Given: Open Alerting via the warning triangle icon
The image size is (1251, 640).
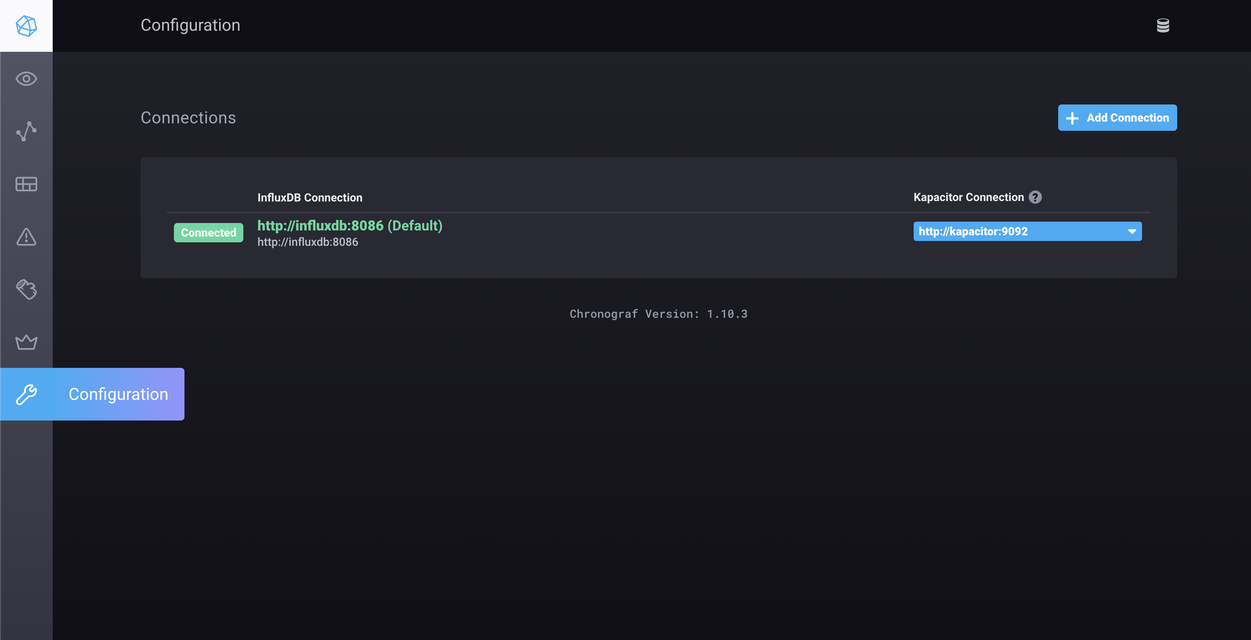Looking at the screenshot, I should 26,237.
